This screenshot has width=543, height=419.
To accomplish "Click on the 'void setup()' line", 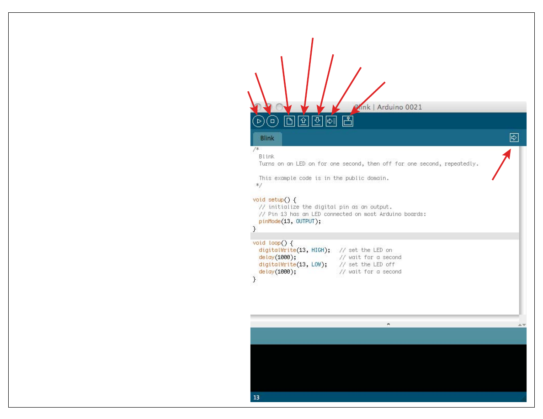I will [274, 200].
